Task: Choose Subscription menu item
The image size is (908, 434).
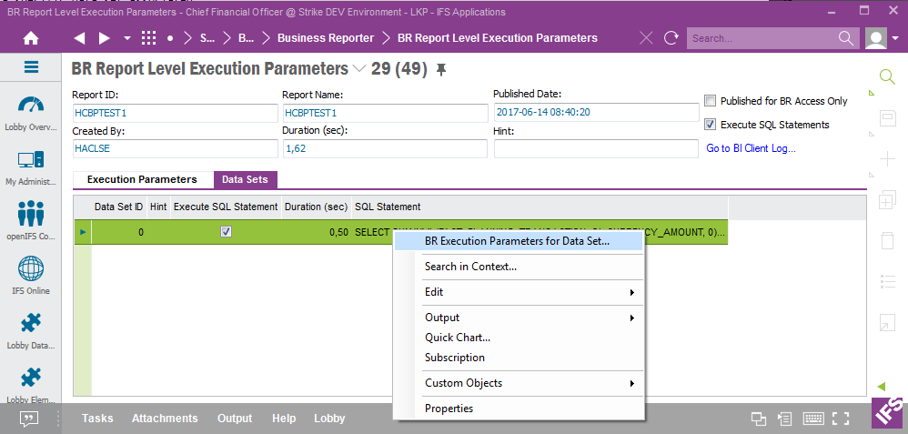Action: tap(519, 358)
